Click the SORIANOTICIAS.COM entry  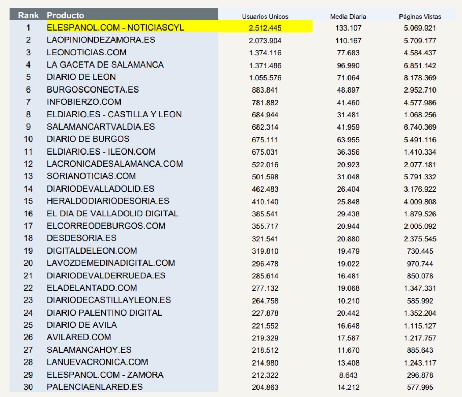tap(91, 176)
